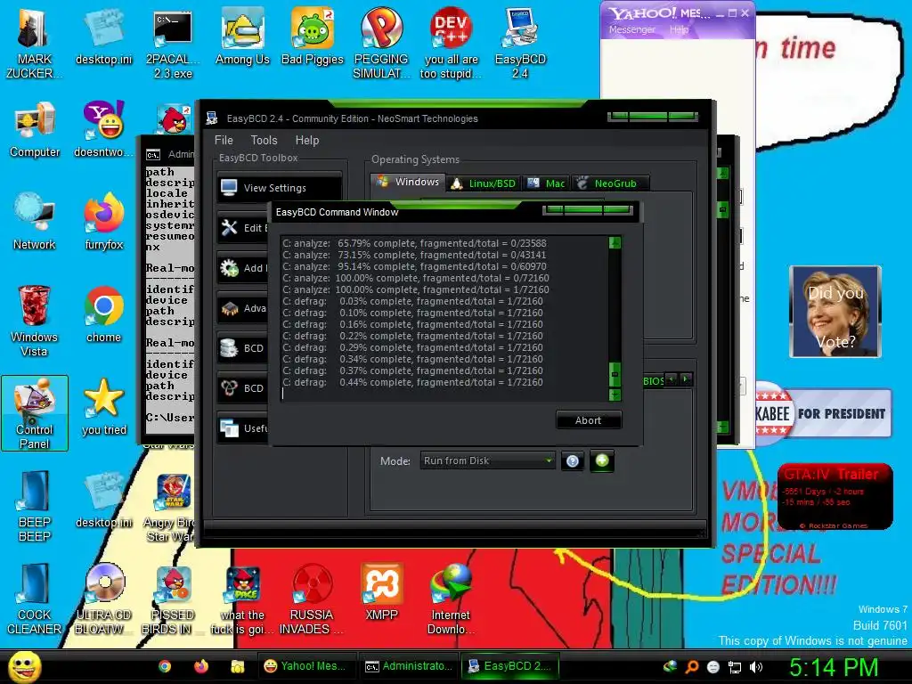Click the tab scroll left arrow near BIOS
Viewport: 912px width, 684px height.
click(672, 379)
